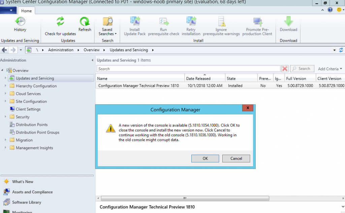
Task: Collapse details pane with chevron
Action: (343, 207)
